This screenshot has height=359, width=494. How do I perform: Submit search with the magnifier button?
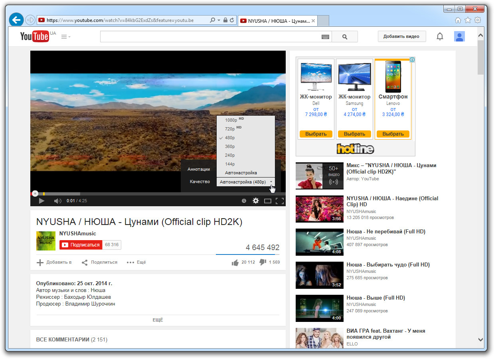point(345,37)
